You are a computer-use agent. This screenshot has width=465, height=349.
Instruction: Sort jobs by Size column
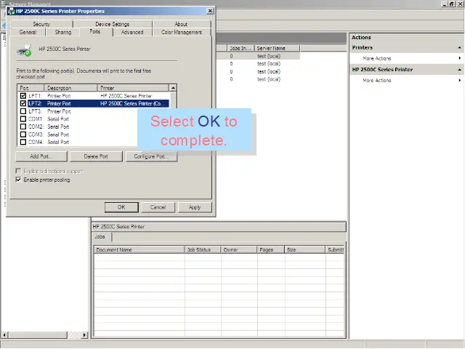305,250
